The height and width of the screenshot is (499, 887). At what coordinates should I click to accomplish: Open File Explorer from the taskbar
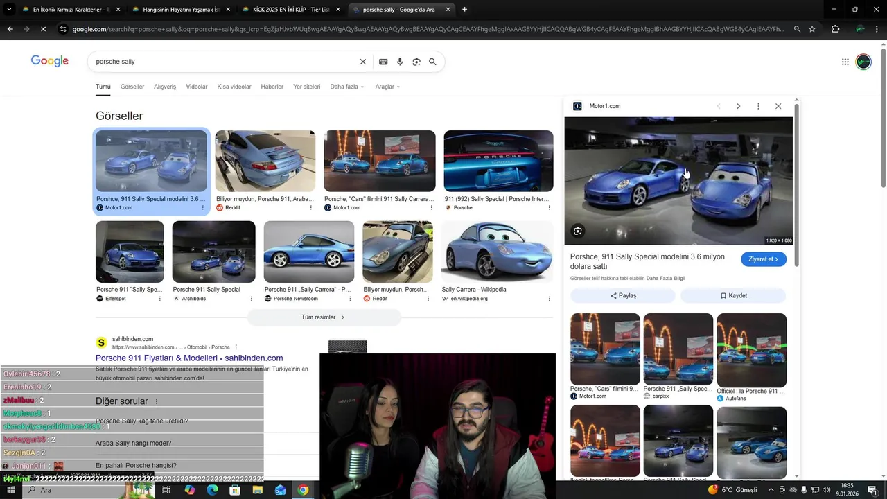click(258, 490)
